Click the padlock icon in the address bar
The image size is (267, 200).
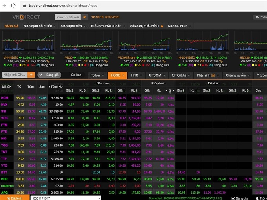click(x=24, y=6)
